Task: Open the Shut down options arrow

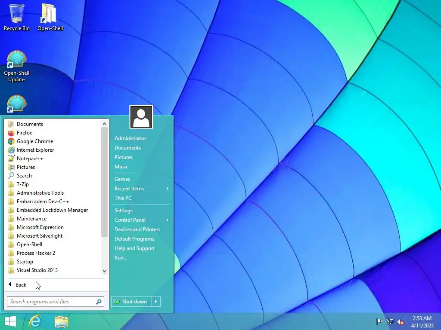Action: [x=156, y=302]
